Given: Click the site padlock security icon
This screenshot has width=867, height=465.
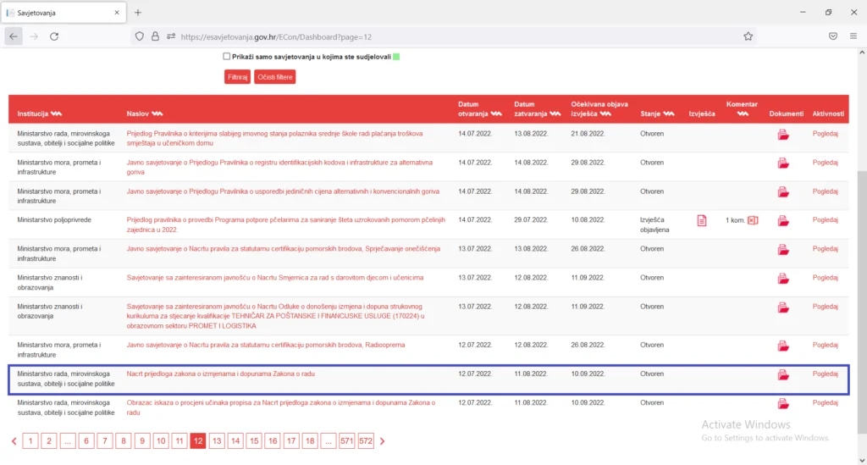Looking at the screenshot, I should click(156, 36).
